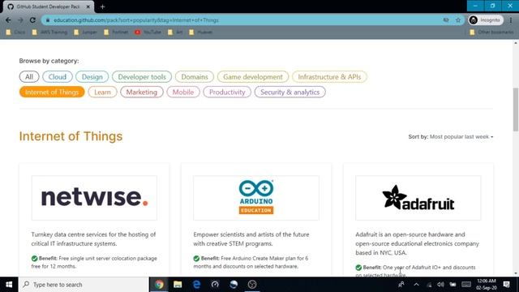Filter by the Learn category
This screenshot has height=292, width=519.
(x=102, y=92)
